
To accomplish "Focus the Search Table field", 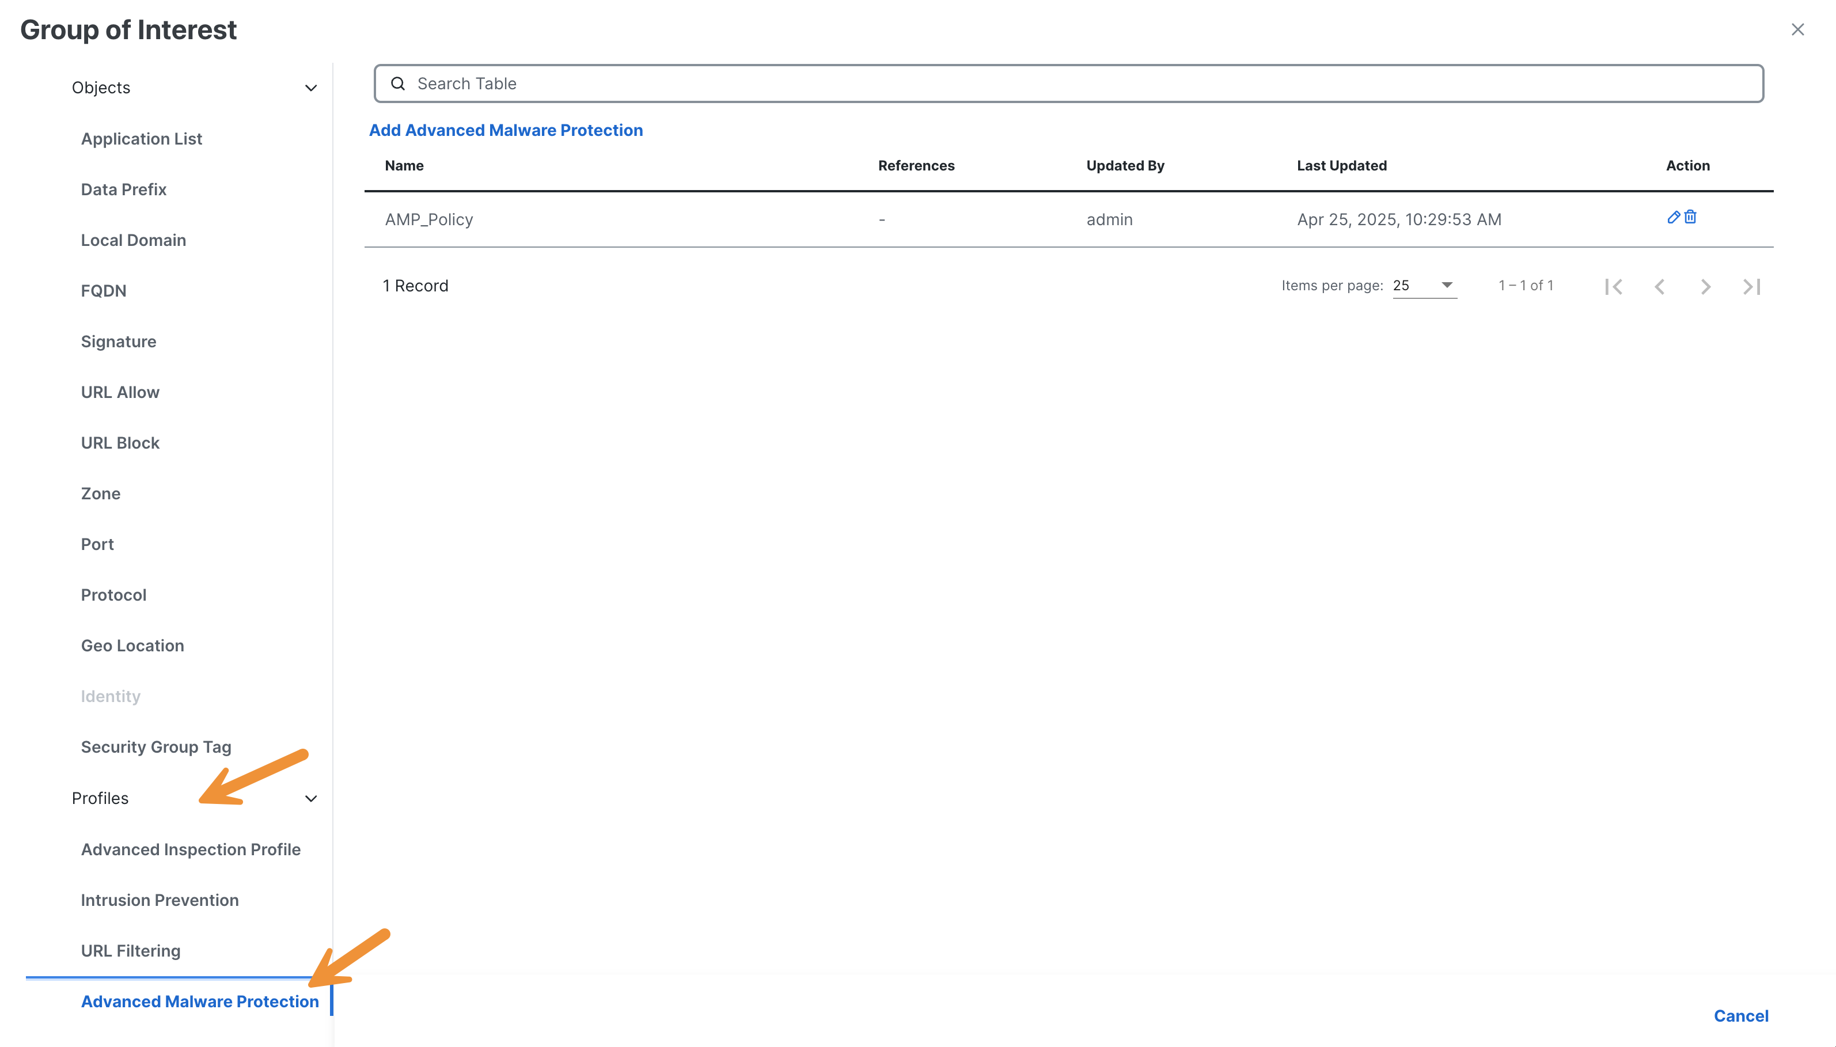I will click(1068, 84).
